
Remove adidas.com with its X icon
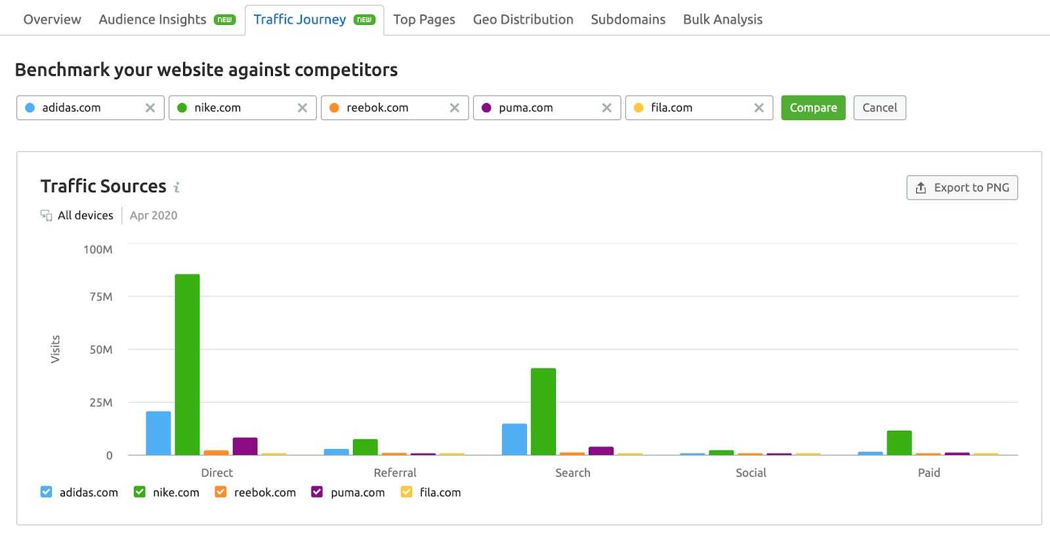[150, 108]
